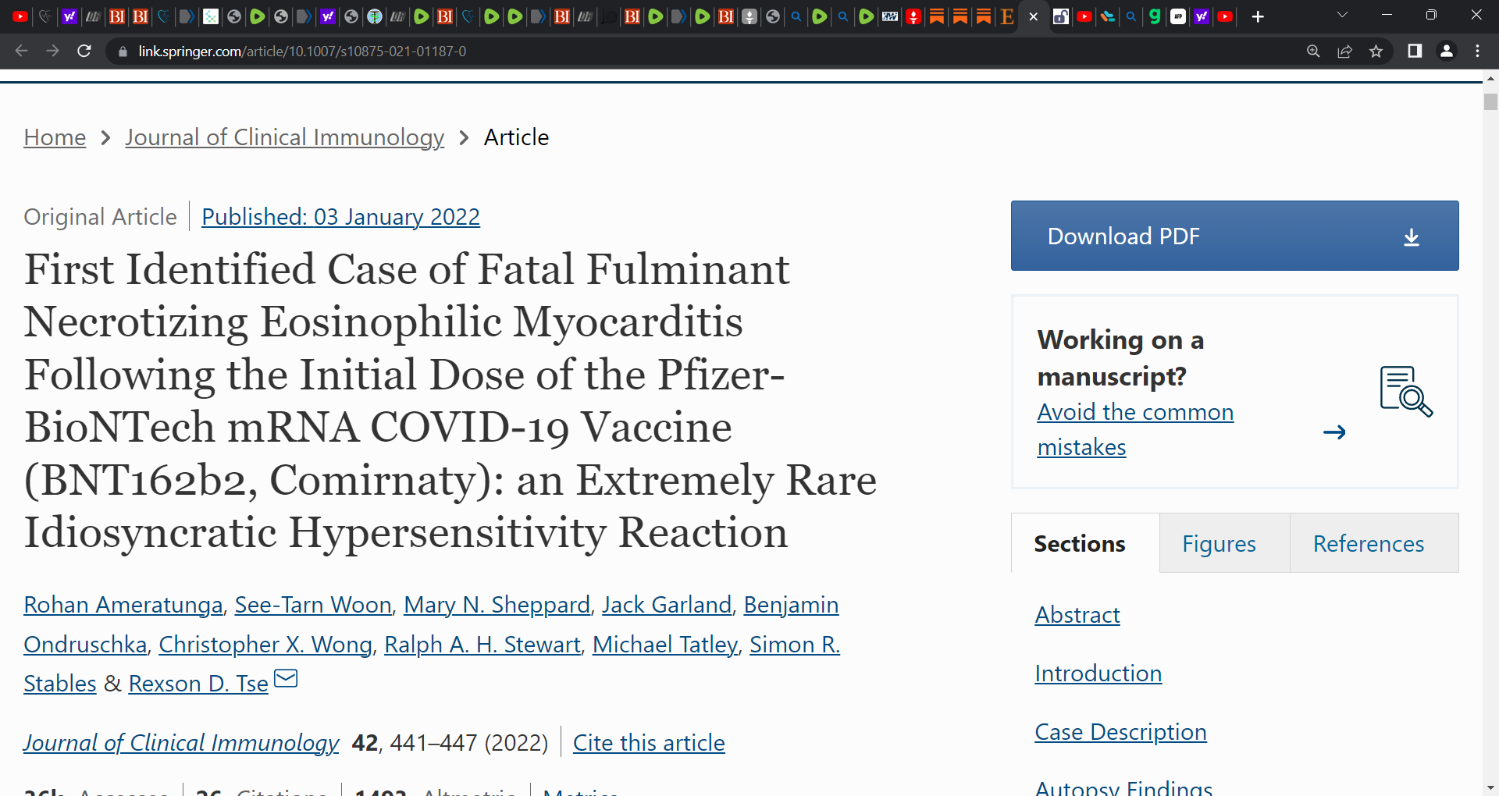
Task: Open the Journal of Clinical Immunology breadcrumb
Action: coord(284,137)
